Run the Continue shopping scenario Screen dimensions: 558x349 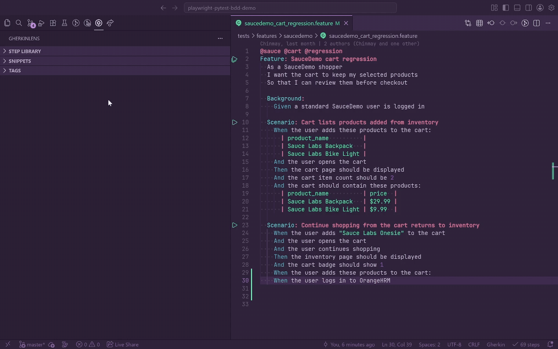[x=234, y=225]
